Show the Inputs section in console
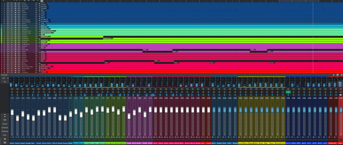343x145 pixels. [x=5, y=124]
